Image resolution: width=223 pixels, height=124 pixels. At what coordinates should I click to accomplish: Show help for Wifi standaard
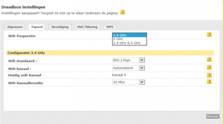pos(209,60)
